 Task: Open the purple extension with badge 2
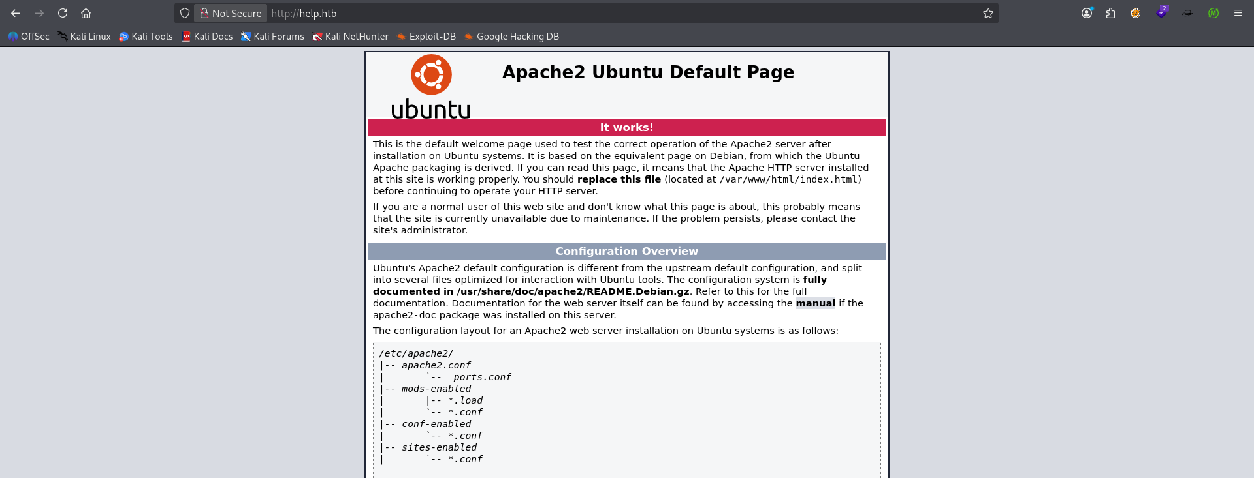click(1161, 12)
